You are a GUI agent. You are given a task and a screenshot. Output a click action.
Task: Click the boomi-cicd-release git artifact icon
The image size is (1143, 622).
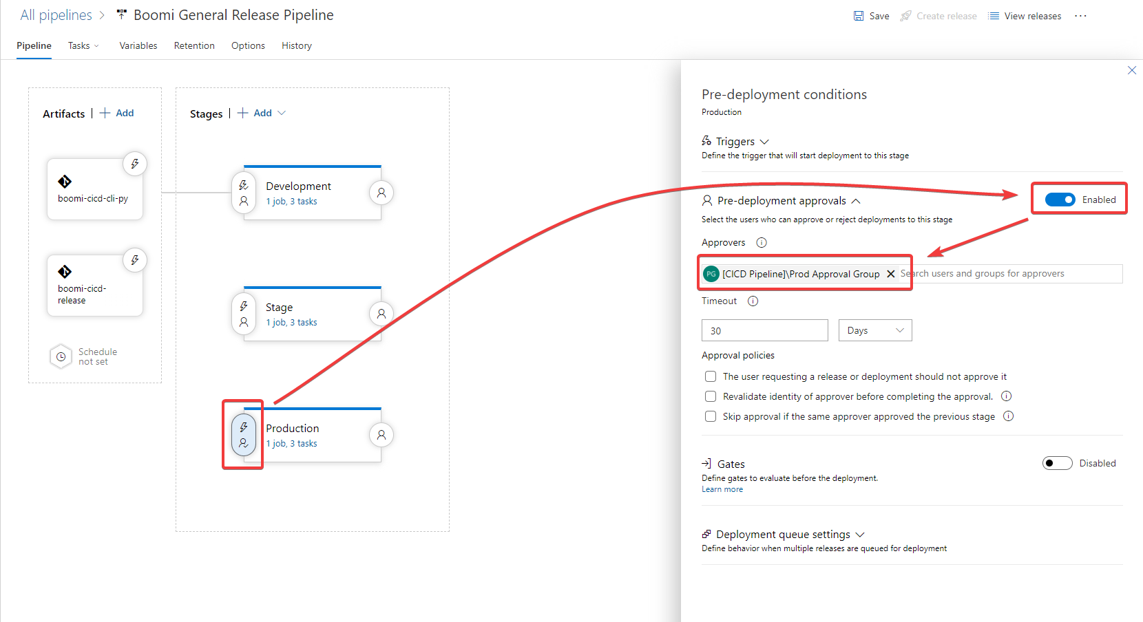pos(65,272)
